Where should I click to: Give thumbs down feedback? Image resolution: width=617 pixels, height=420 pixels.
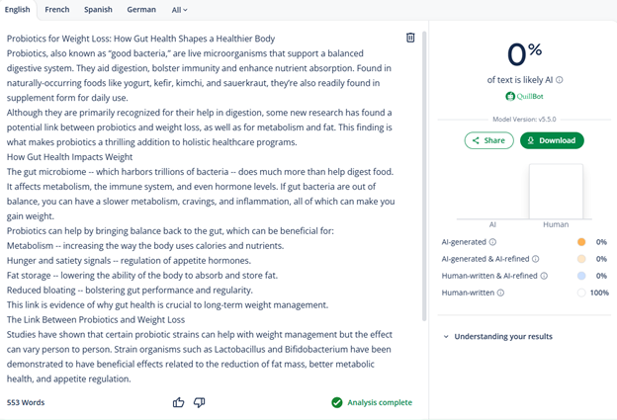coord(199,402)
